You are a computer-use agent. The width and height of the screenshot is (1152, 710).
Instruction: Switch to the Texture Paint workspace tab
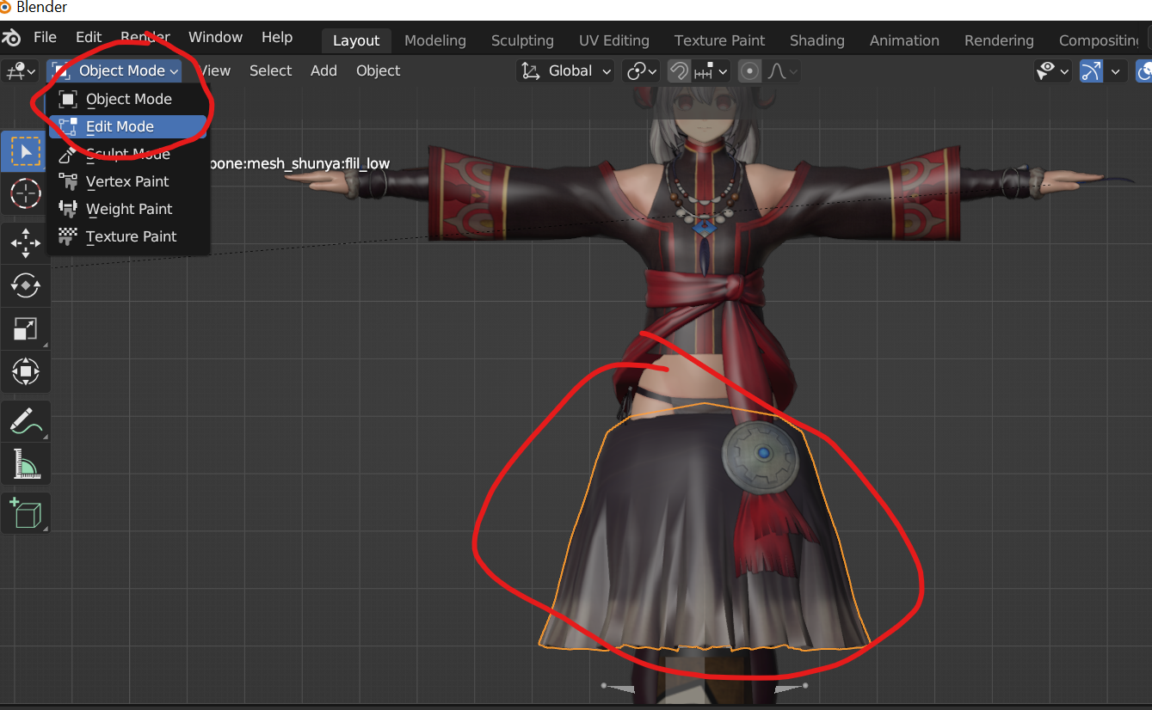pos(720,40)
